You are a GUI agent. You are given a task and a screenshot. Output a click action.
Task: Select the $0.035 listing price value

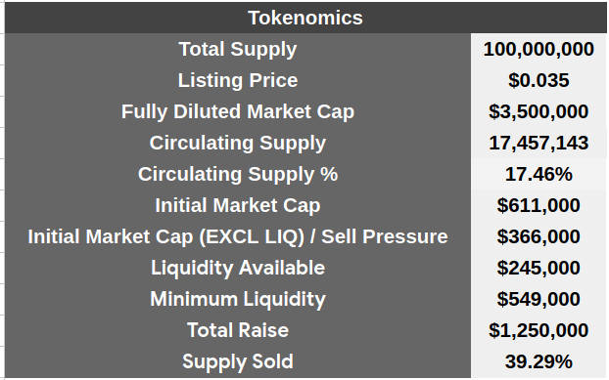[539, 80]
